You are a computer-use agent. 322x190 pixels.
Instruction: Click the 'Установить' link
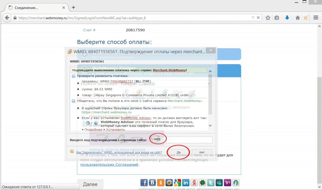click(116, 129)
